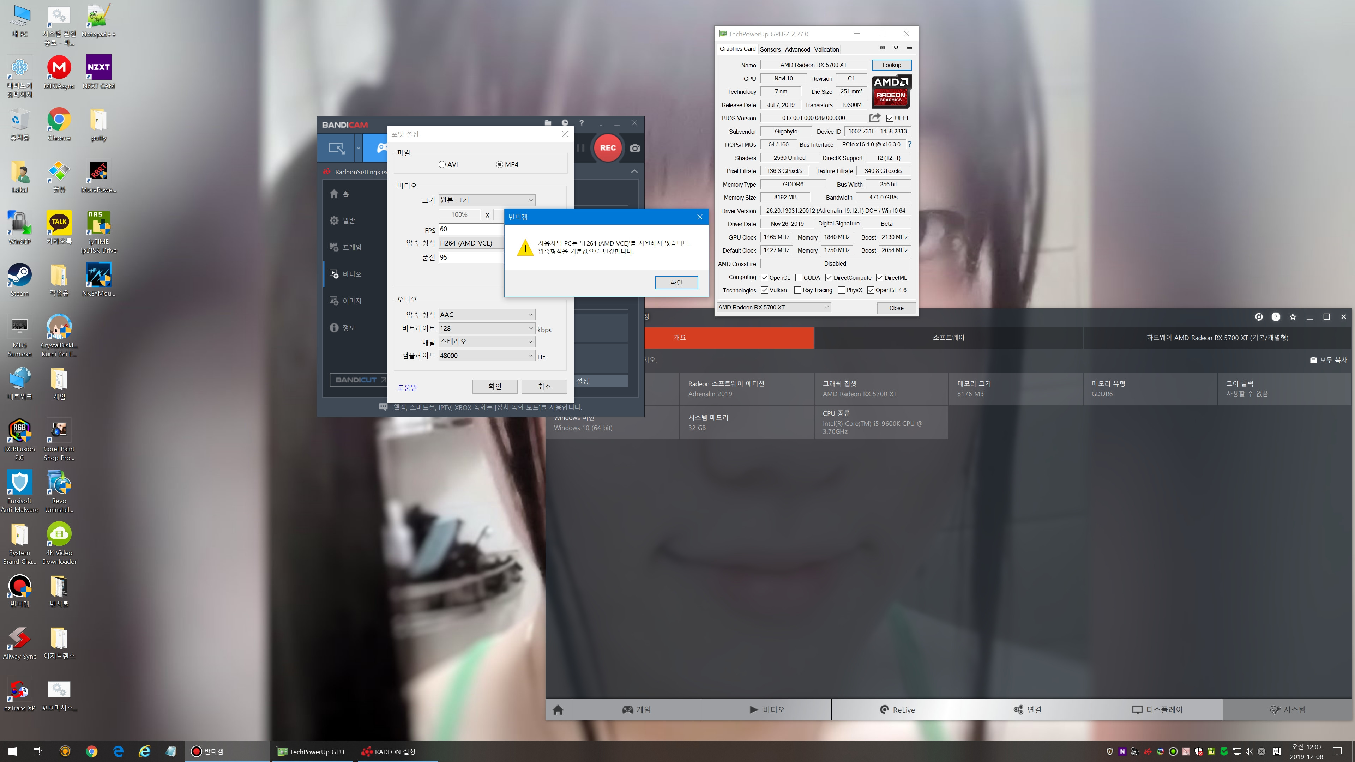Image resolution: width=1355 pixels, height=762 pixels.
Task: Switch to the Advanced tab in GPU-Z
Action: [x=797, y=49]
